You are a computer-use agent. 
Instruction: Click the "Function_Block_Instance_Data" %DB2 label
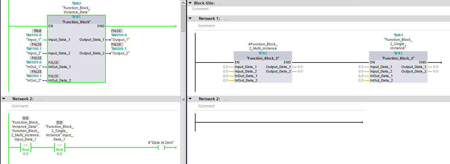point(76,10)
